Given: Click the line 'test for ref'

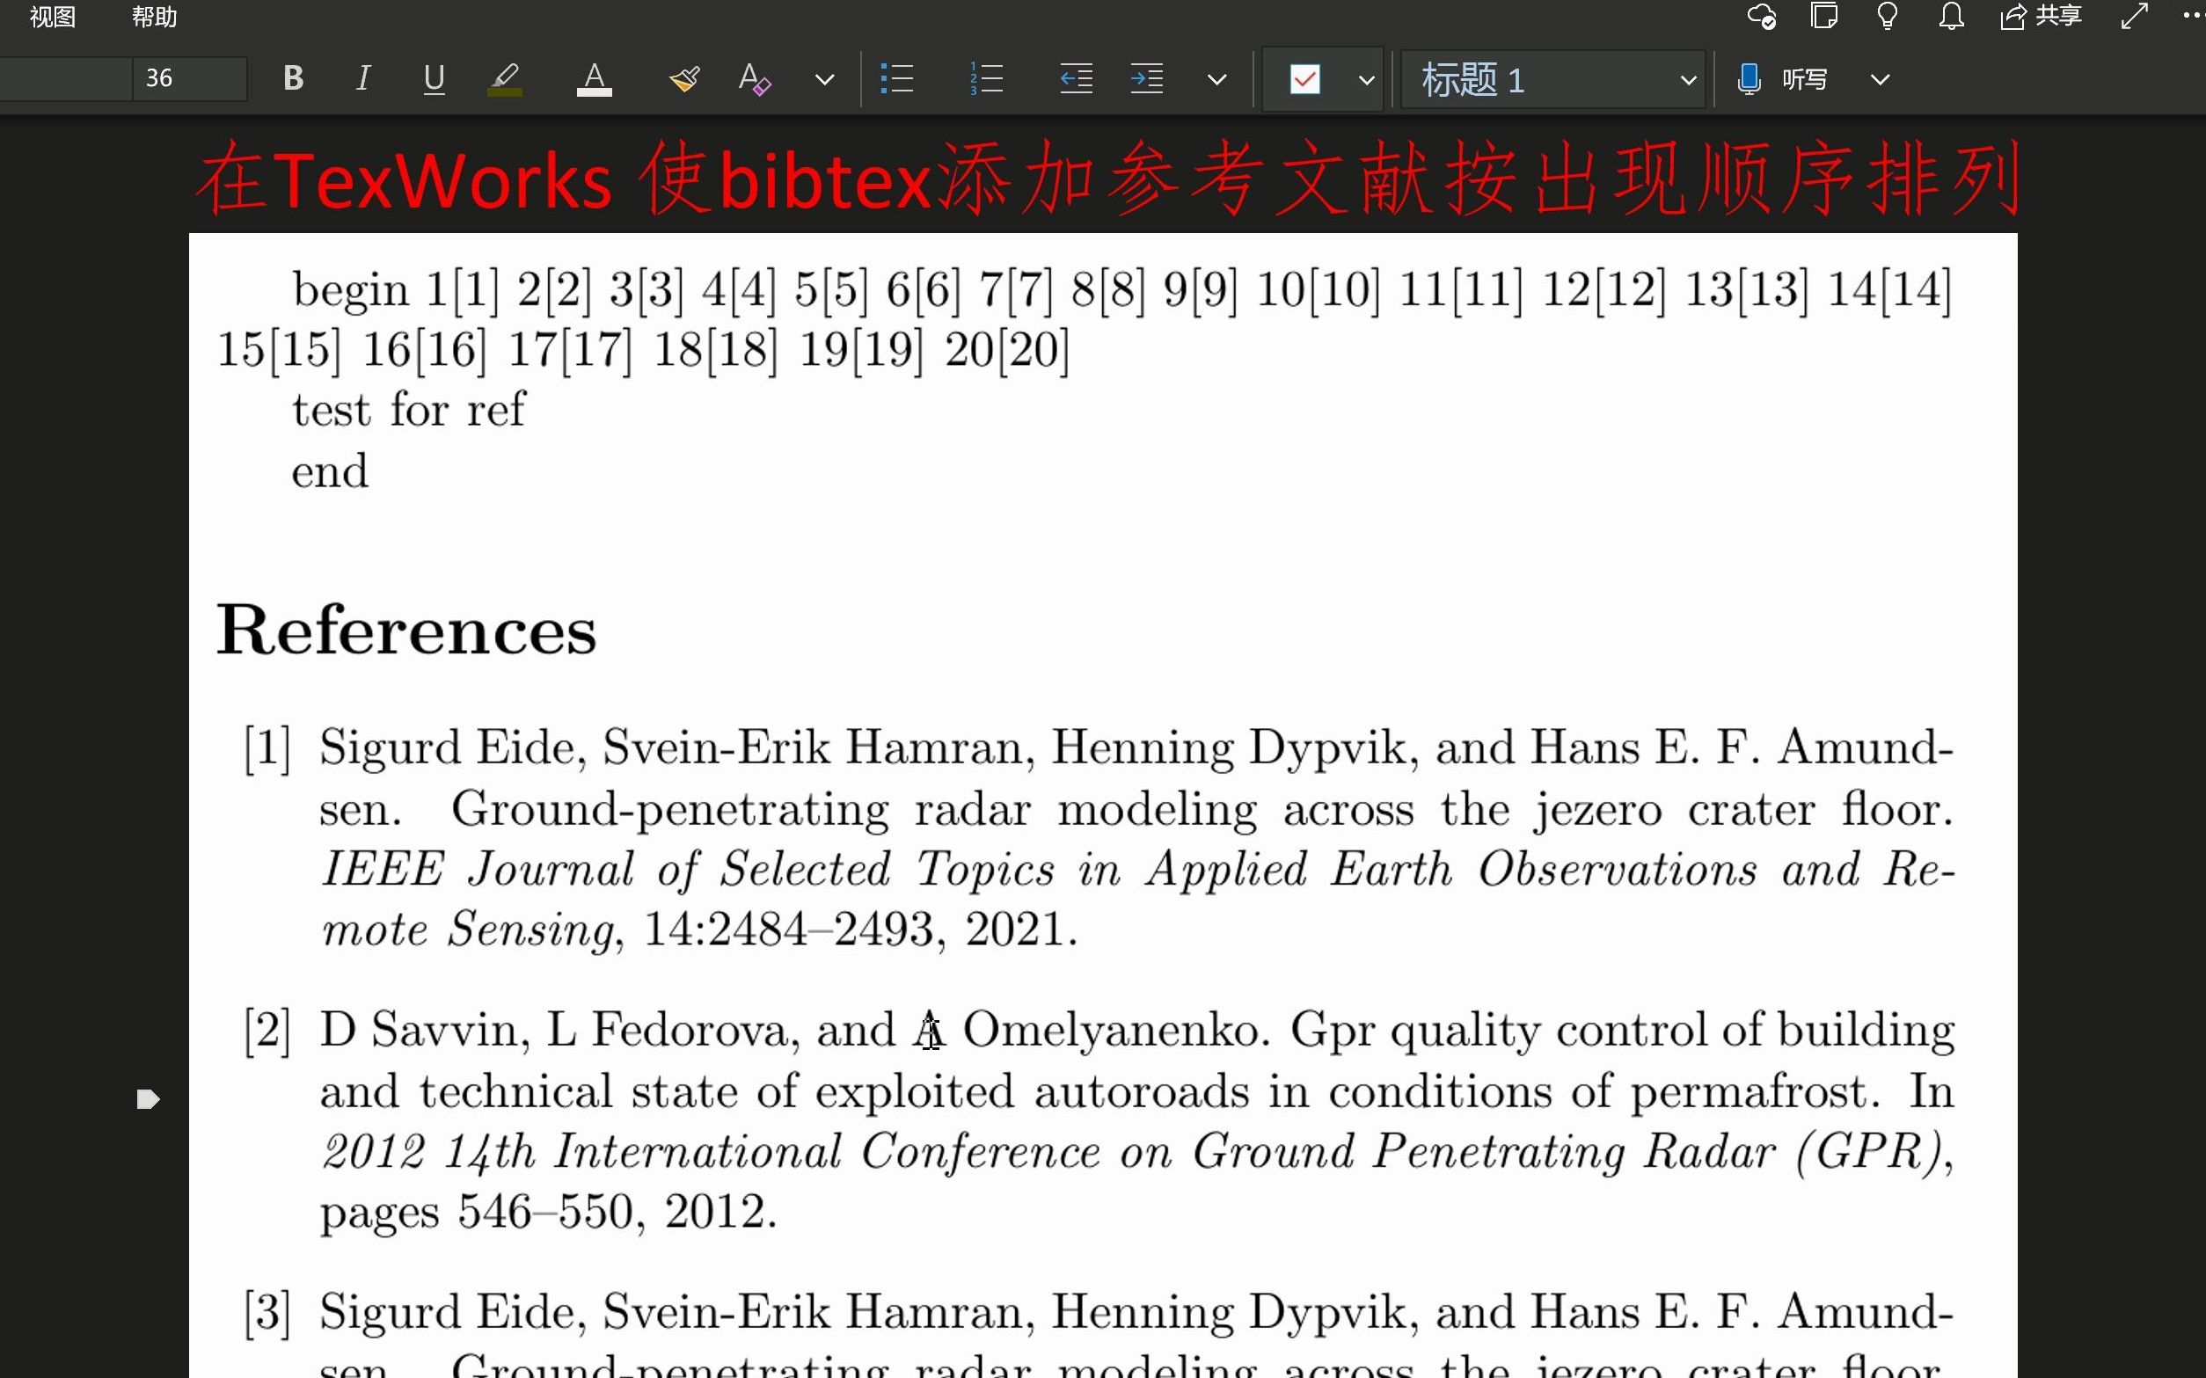Looking at the screenshot, I should tap(408, 410).
